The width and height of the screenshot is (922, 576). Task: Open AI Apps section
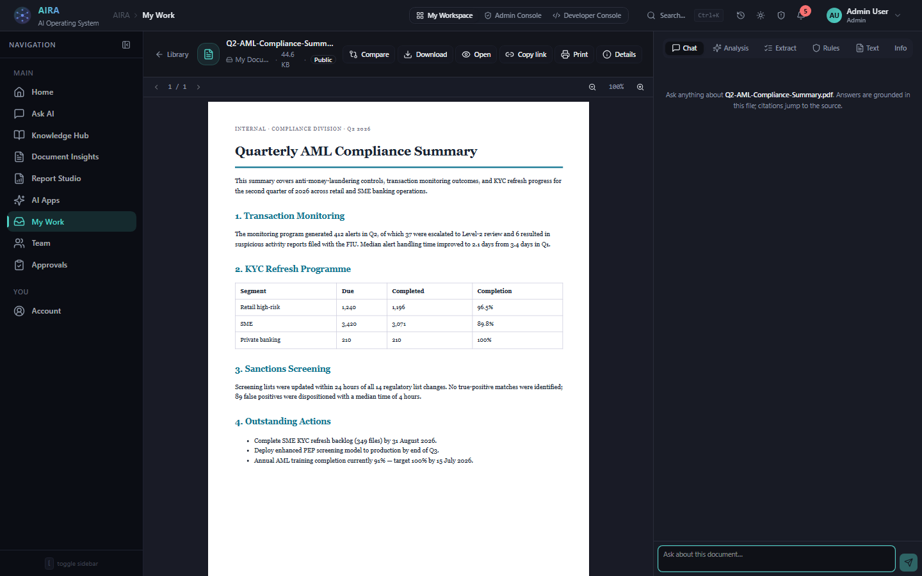coord(72,200)
